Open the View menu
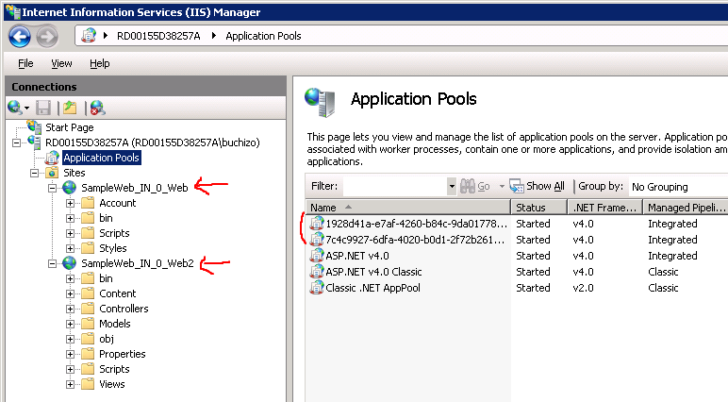The height and width of the screenshot is (402, 728). (61, 63)
